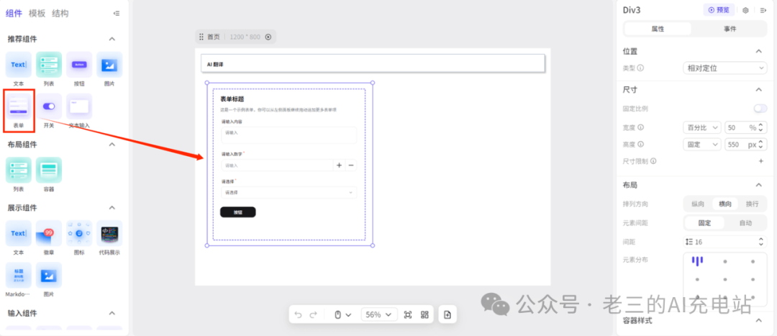Select the top-right dot in 元素分布 grid

753,261
